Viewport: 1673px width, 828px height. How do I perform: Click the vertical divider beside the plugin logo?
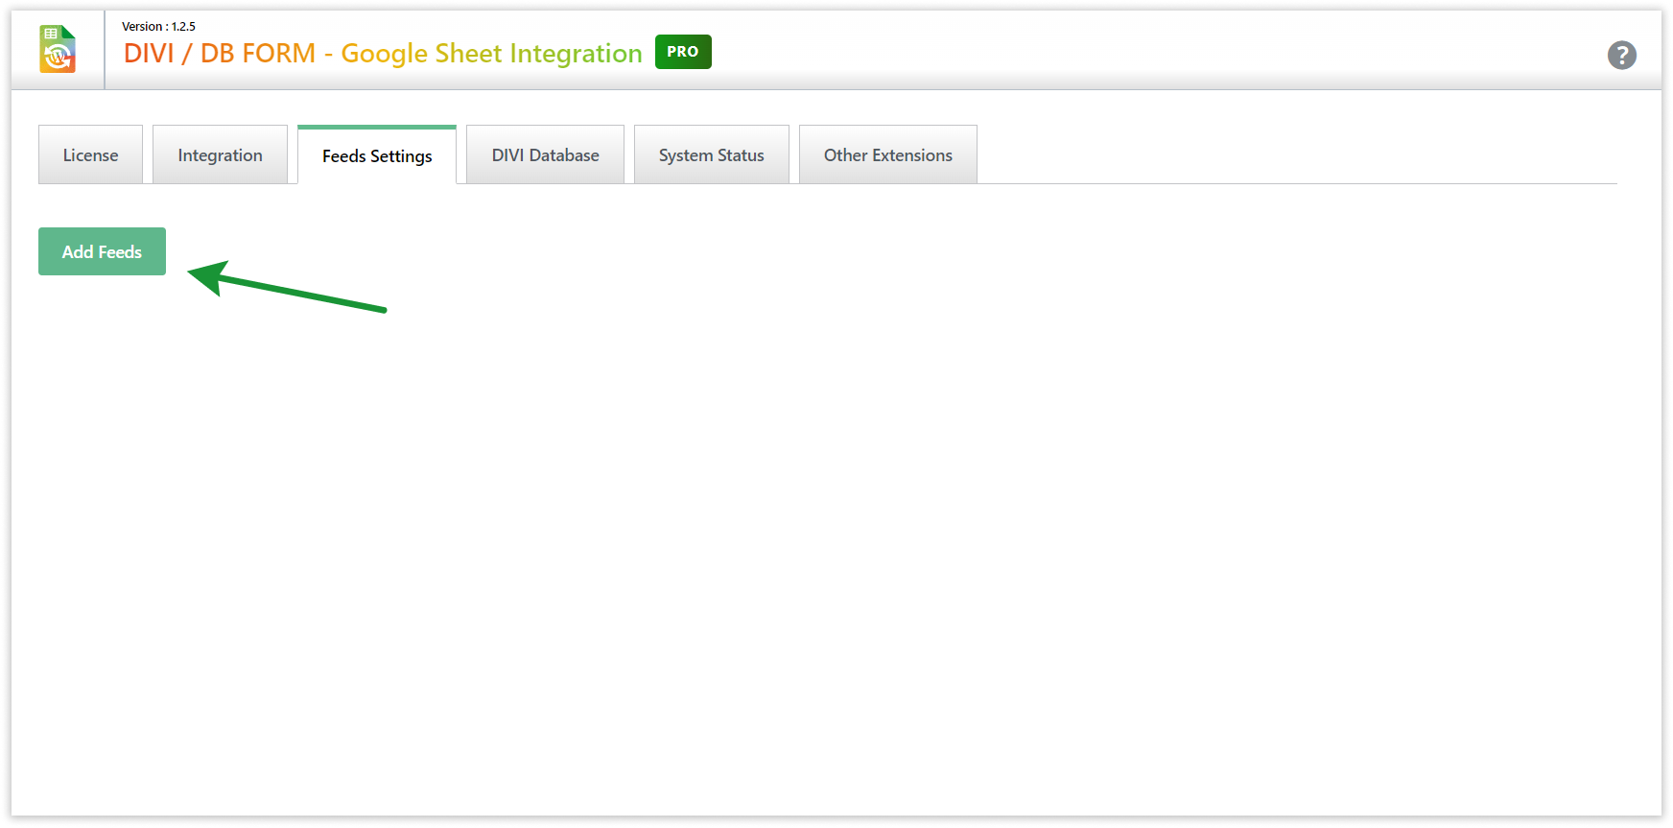[x=105, y=50]
